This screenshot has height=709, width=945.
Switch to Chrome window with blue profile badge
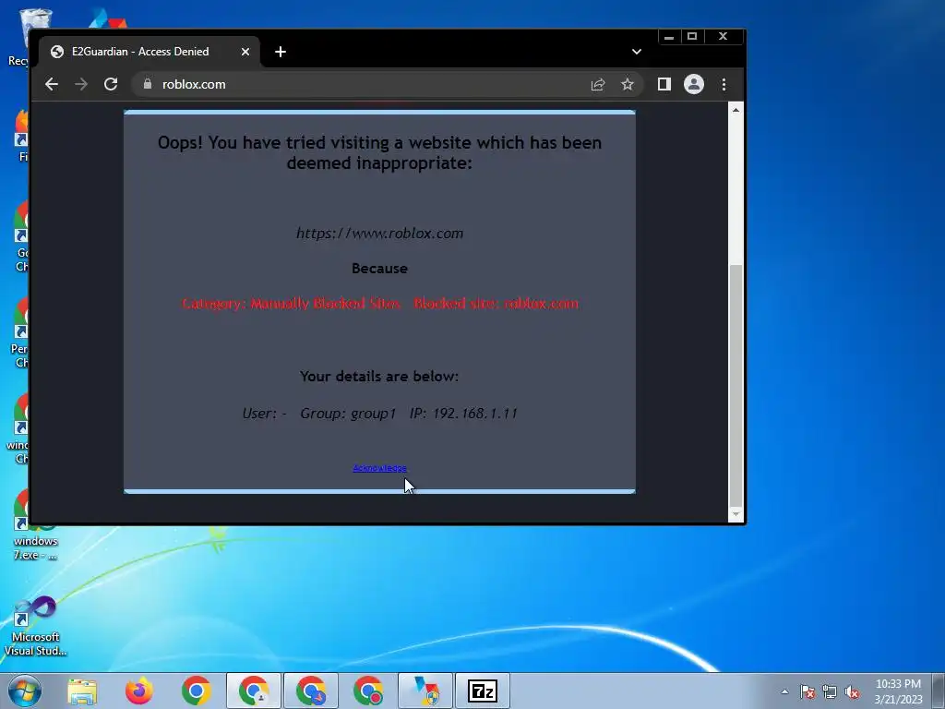(311, 691)
